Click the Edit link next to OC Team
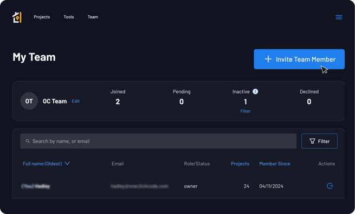This screenshot has height=214, width=355. pos(76,101)
